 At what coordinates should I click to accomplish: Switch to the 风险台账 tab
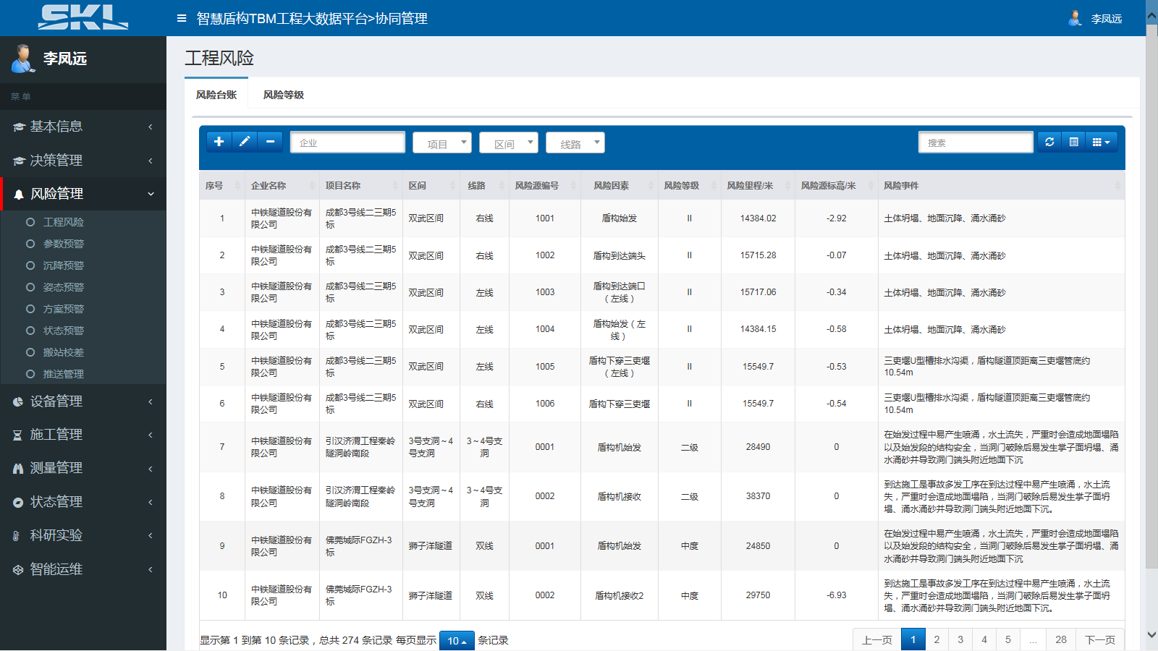pyautogui.click(x=216, y=95)
